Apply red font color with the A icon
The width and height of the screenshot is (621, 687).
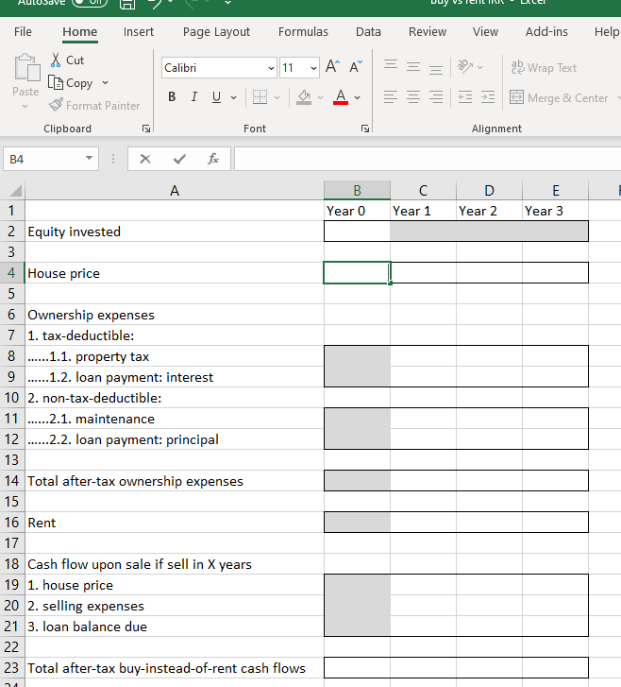coord(341,96)
